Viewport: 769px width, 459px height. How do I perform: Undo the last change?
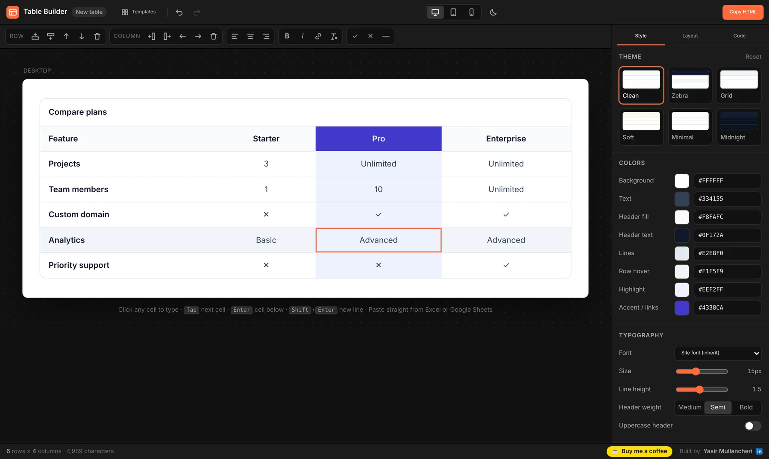click(179, 12)
